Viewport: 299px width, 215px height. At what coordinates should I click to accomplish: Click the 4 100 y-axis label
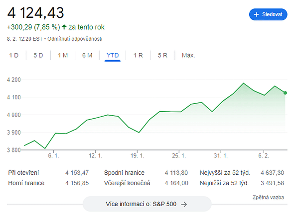(14, 97)
